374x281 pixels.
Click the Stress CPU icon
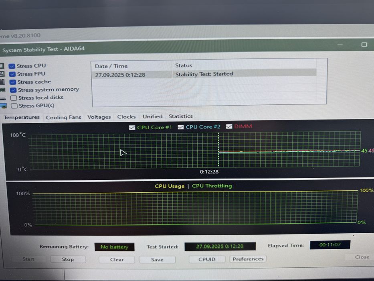(2, 66)
